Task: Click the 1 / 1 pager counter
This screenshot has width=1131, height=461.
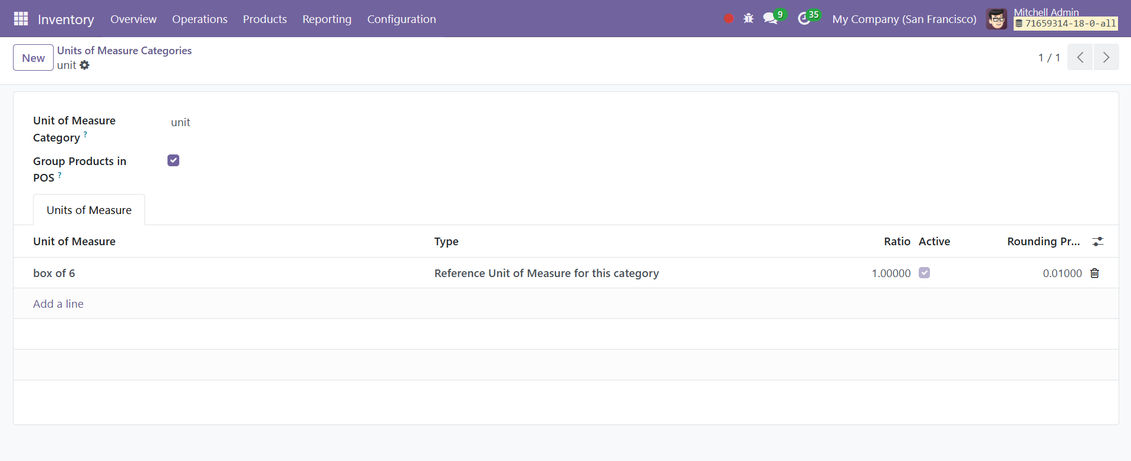Action: coord(1049,57)
